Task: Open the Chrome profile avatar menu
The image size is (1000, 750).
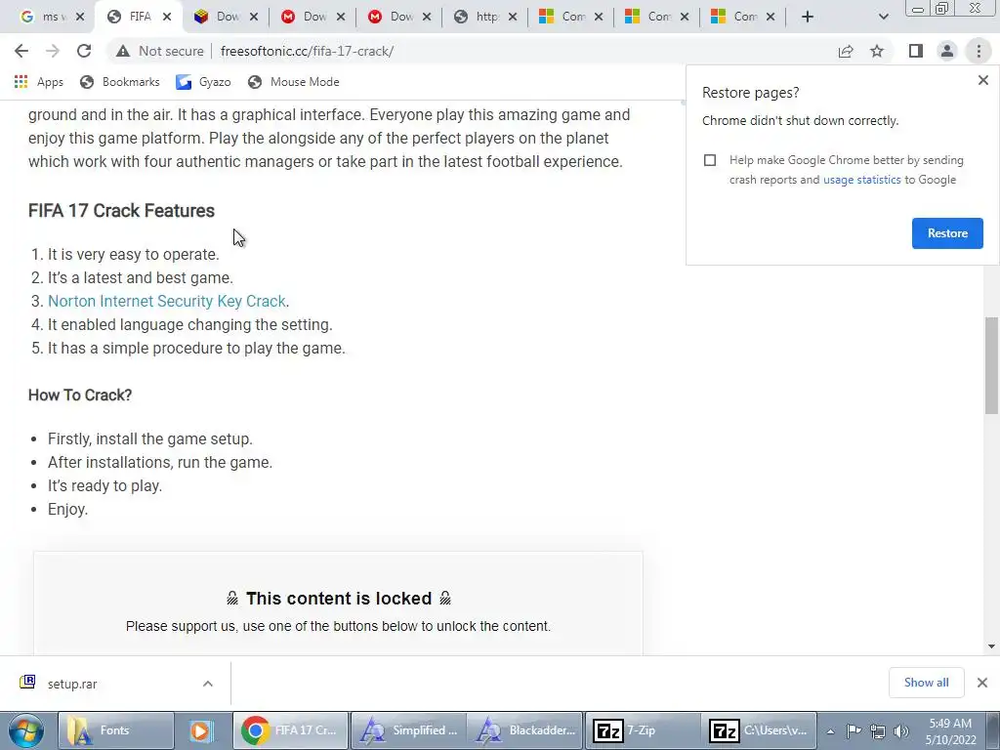Action: coord(947,51)
